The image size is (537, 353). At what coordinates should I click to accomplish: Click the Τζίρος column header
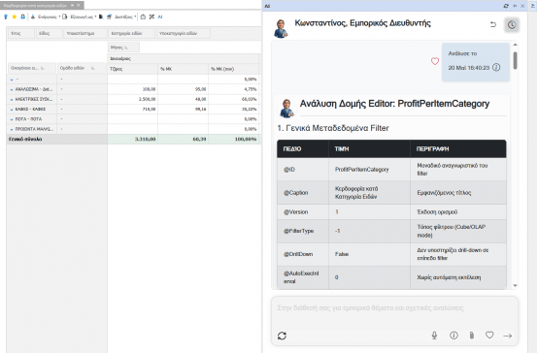click(x=132, y=69)
